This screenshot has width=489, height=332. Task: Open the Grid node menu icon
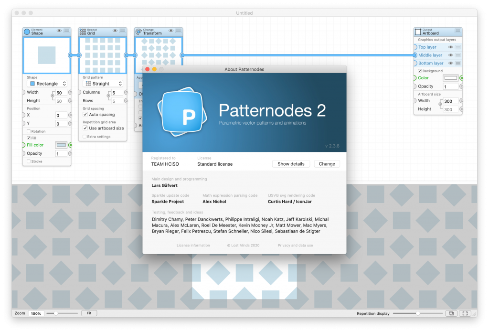[x=123, y=31]
